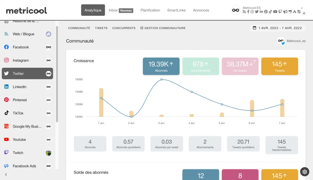Open the Concurrents tab
Viewport: 313px width, 180px height.
click(123, 28)
